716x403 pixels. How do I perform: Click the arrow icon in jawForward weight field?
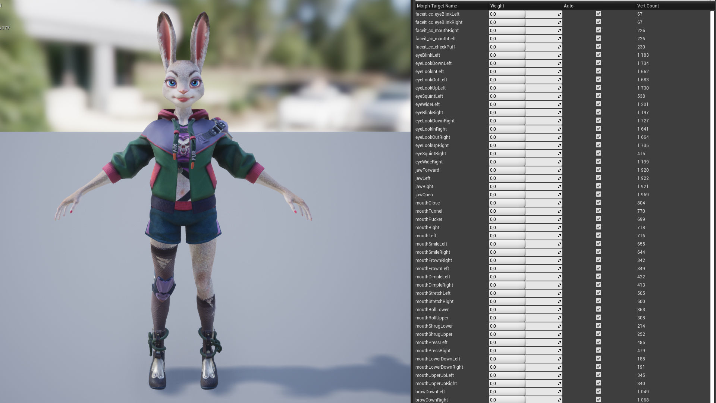click(x=559, y=171)
